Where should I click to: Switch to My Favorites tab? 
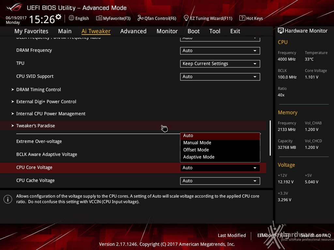tap(31, 31)
